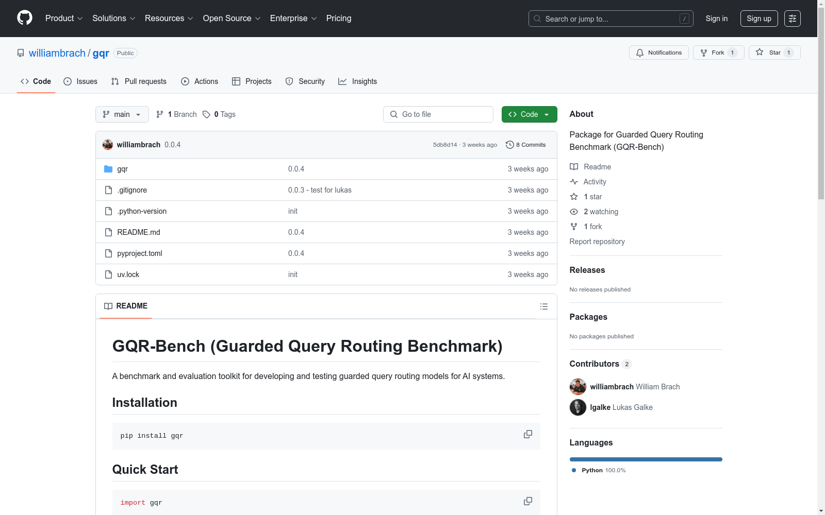Open the main branch selector dropdown
Screen dimensions: 825x515
point(122,114)
